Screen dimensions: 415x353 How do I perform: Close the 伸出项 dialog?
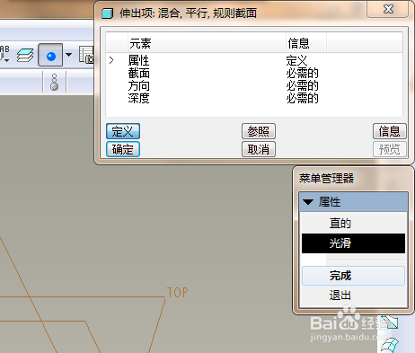[x=388, y=9]
